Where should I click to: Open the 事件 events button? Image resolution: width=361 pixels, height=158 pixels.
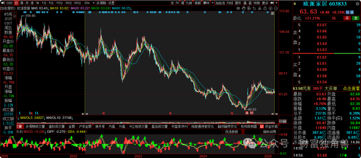(x=206, y=3)
